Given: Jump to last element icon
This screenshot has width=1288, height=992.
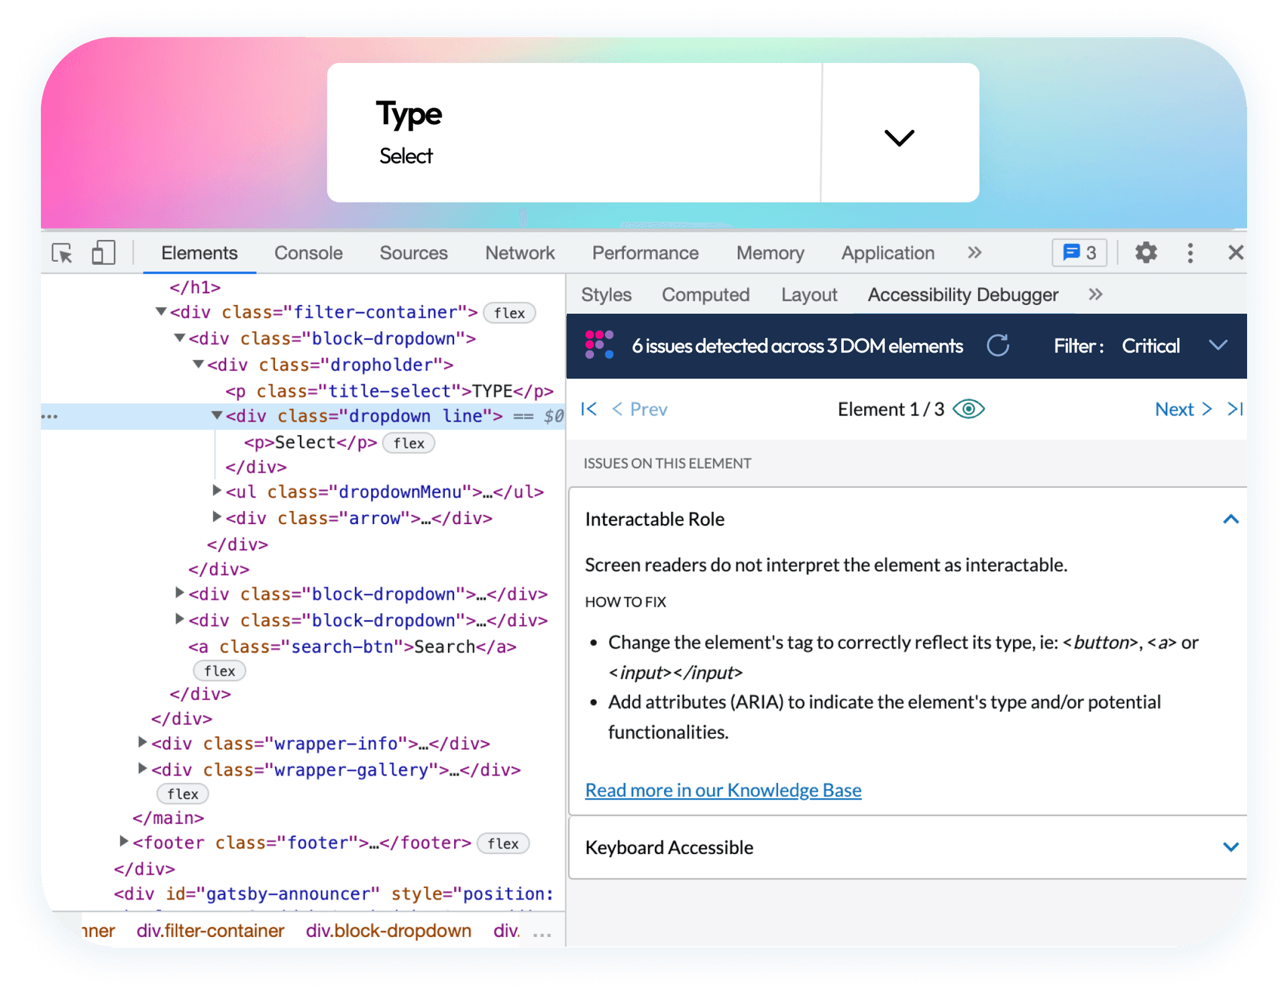Looking at the screenshot, I should 1235,409.
